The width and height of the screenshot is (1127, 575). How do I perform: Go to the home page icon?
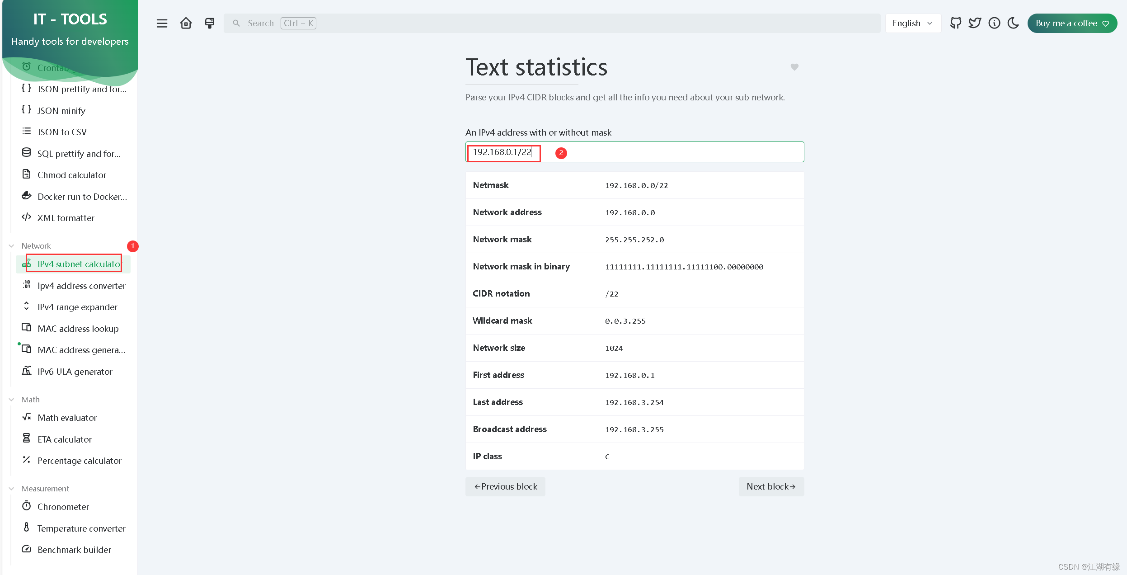point(186,23)
